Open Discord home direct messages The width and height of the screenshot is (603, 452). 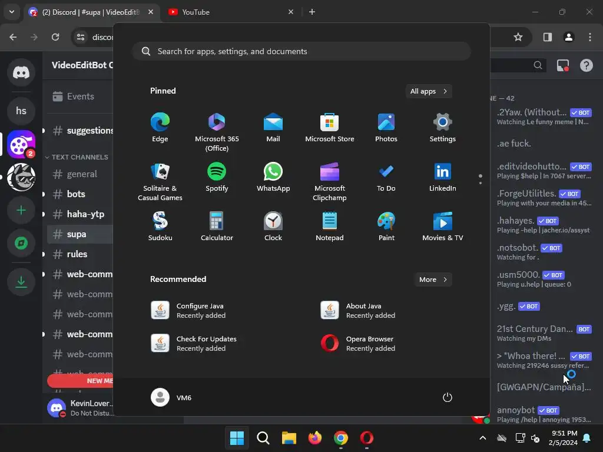click(x=21, y=72)
